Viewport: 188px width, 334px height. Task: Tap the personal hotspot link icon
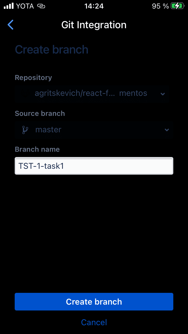coord(41,6)
